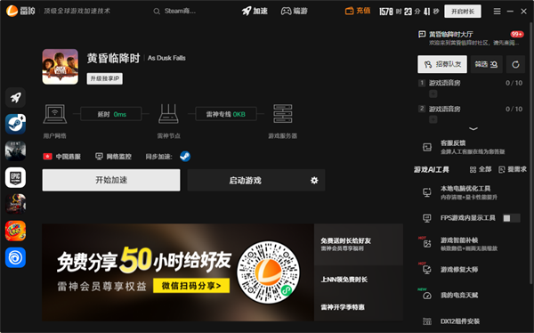Show 全部 game AI tools
This screenshot has width=534, height=333.
point(481,169)
